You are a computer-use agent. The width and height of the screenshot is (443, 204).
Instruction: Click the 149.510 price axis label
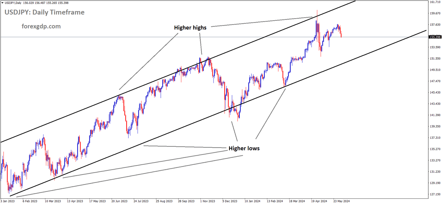tap(435, 70)
